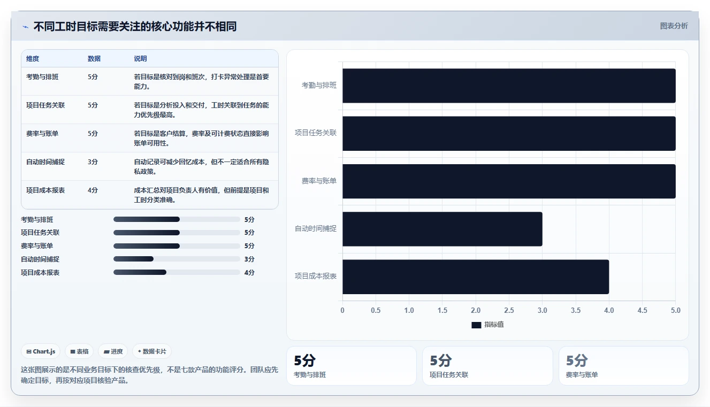This screenshot has height=407, width=710.
Task: Click the title 不同工时目标需要关注的核心功能并不相同
Action: point(135,27)
